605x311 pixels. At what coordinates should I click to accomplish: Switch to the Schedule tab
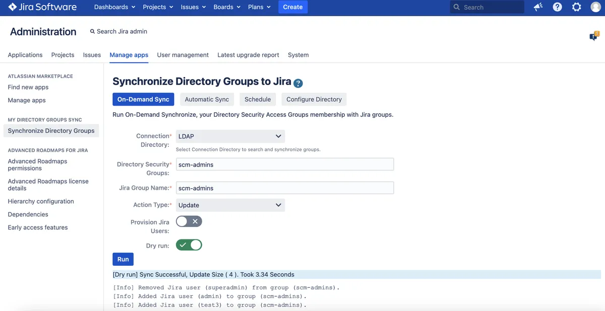tap(258, 99)
